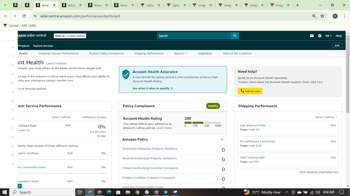Image resolution: width=350 pixels, height=196 pixels.
Task: Click the Account Health Rating progress bar
Action: tap(203, 123)
